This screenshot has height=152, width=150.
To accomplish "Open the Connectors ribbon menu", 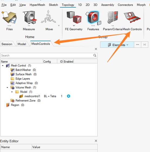I will (x=125, y=5).
